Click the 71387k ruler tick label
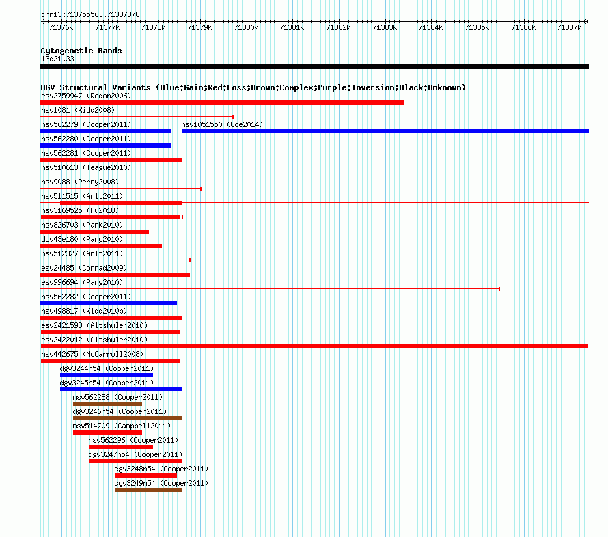 click(x=569, y=27)
